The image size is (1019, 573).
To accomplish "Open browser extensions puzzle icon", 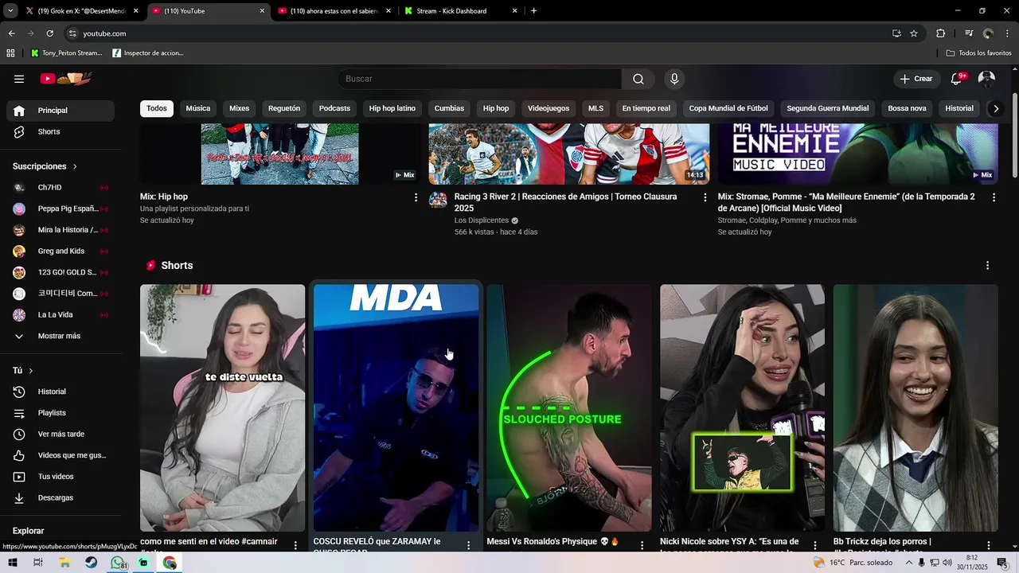I will pos(940,33).
